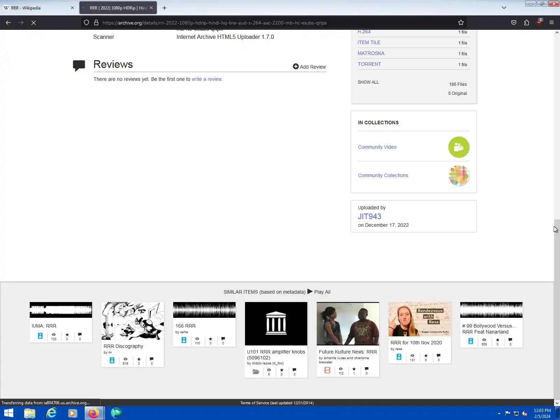Click the 166 RRR item title
Screen dimensions: 560x420
tap(185, 326)
